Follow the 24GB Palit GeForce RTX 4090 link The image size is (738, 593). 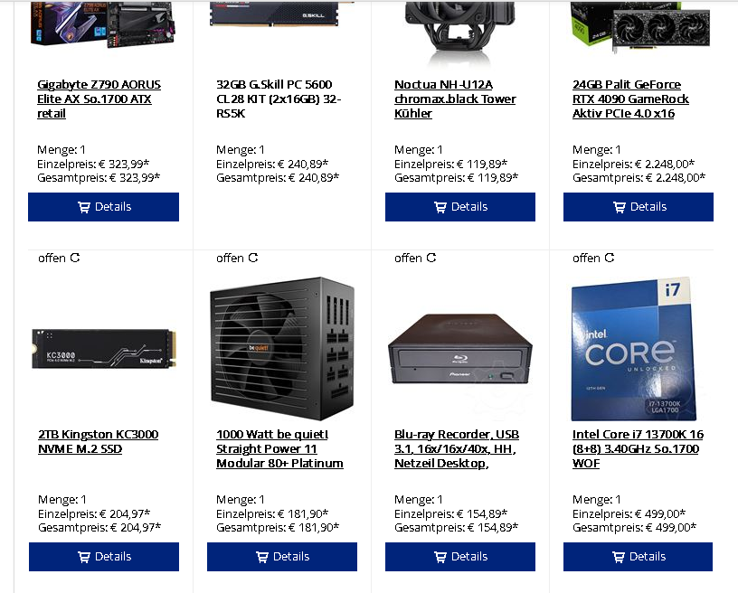(630, 99)
